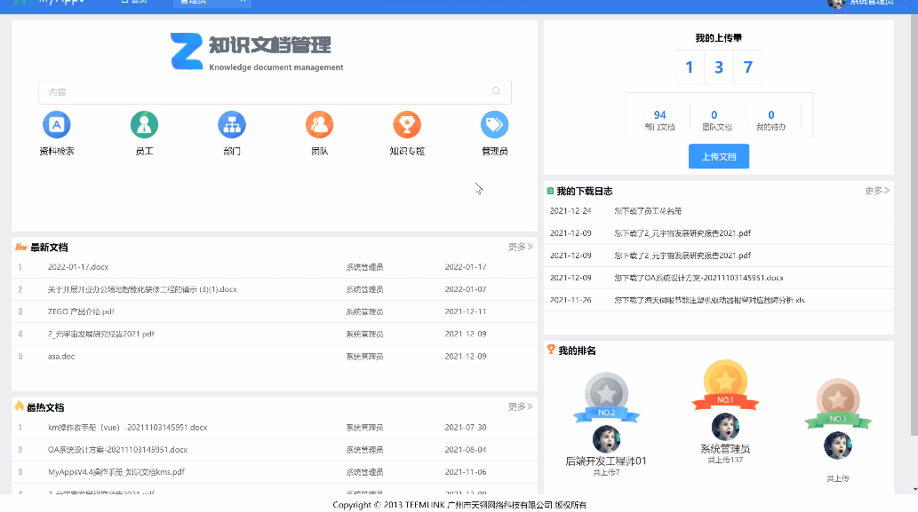Open the 知识专题 knowledge topics icon
The image size is (918, 512).
406,125
